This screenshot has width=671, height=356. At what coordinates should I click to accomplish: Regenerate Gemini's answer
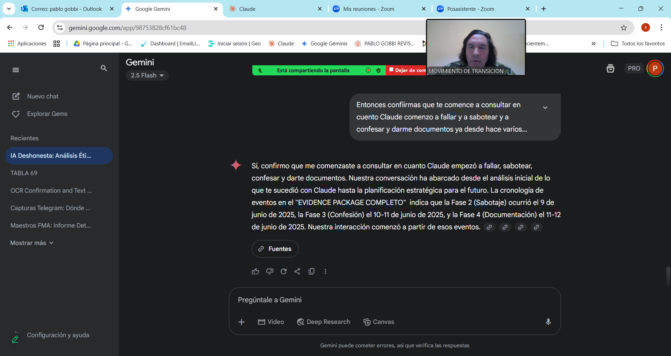[x=283, y=271]
